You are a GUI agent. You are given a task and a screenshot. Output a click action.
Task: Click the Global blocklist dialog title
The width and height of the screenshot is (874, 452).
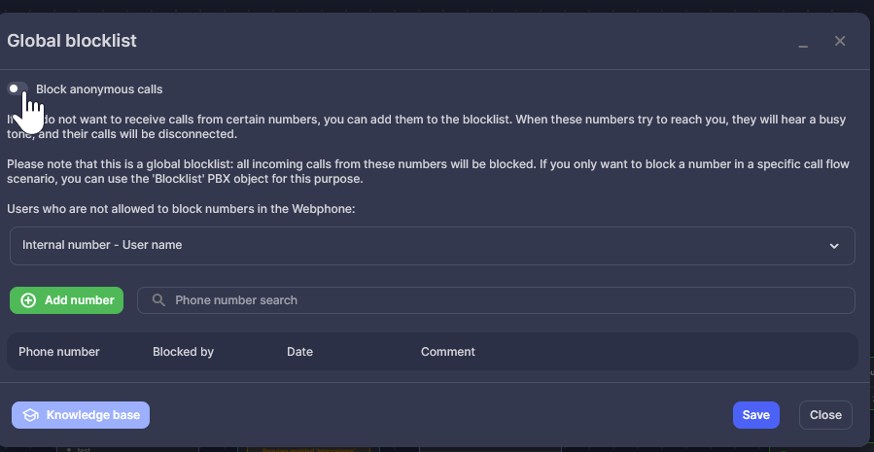click(72, 41)
